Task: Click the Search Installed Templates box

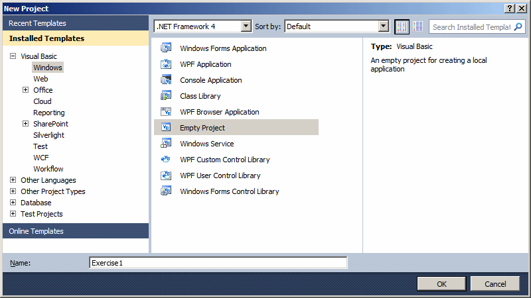Action: (x=471, y=26)
